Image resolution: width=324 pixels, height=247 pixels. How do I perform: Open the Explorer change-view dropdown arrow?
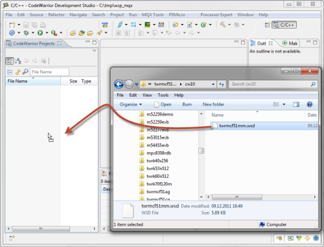(284, 104)
